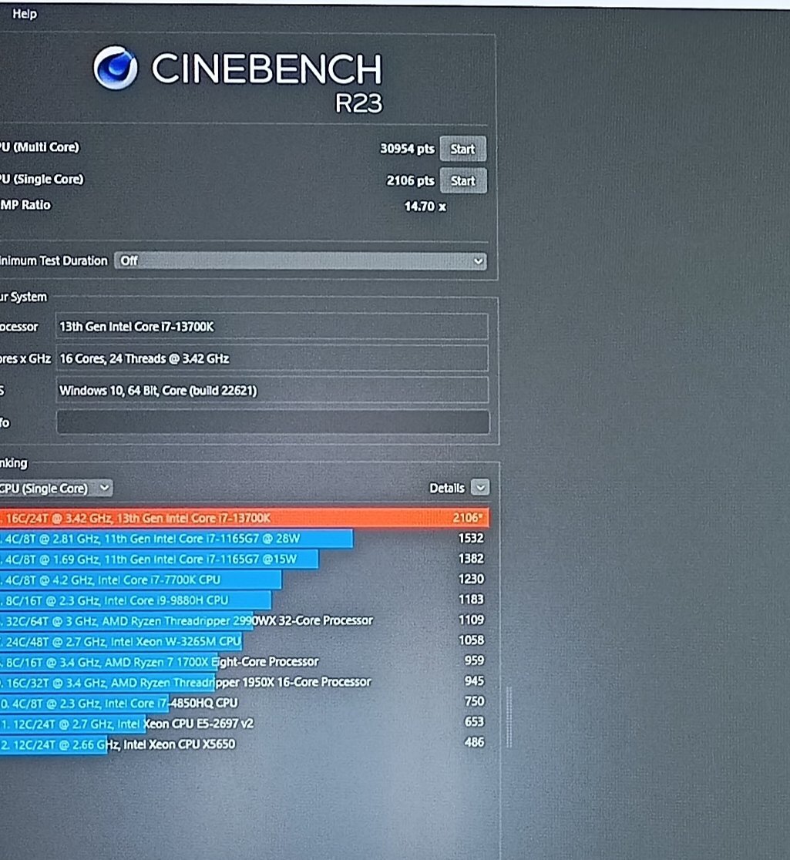This screenshot has height=860, width=790.
Task: Select the i7-1165G7 @ 28W ranking row
Action: pyautogui.click(x=244, y=539)
